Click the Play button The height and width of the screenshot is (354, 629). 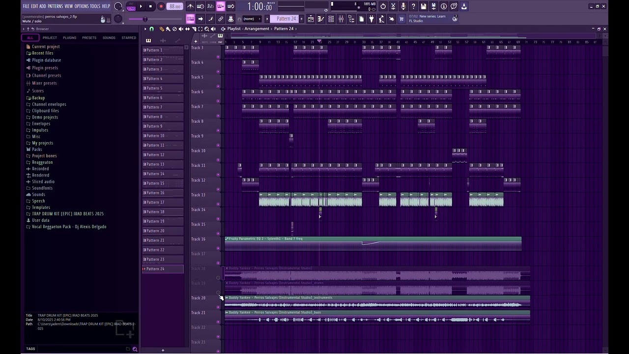[141, 6]
